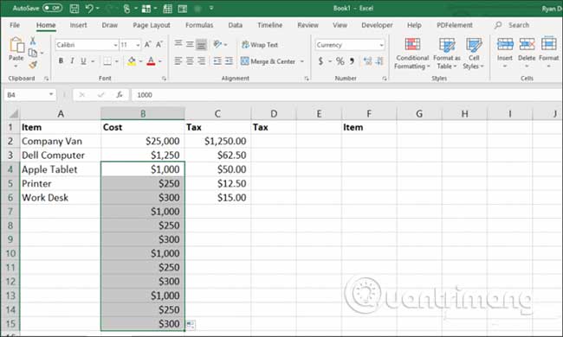The image size is (563, 337).
Task: Click the Accounting dollar format icon
Action: tap(320, 61)
